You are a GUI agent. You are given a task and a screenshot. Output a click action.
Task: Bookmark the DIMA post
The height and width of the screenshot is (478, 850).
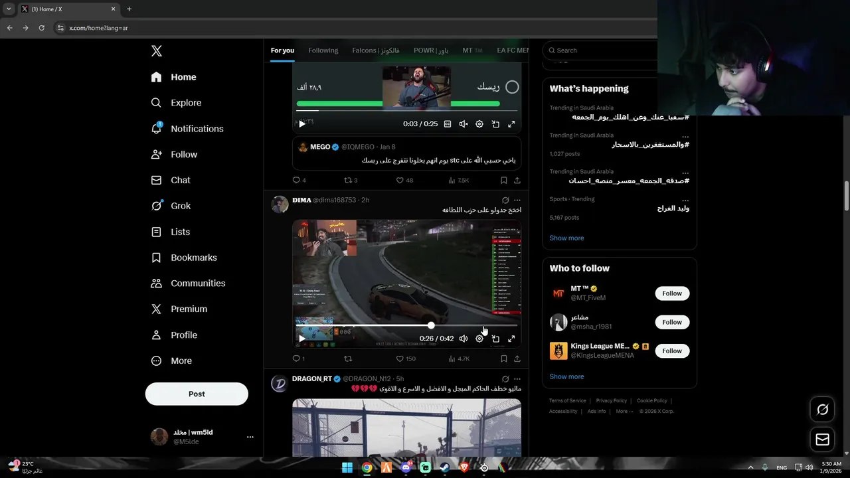click(504, 358)
